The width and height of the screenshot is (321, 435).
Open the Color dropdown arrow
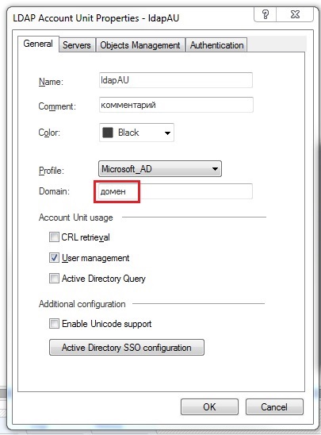coord(167,133)
